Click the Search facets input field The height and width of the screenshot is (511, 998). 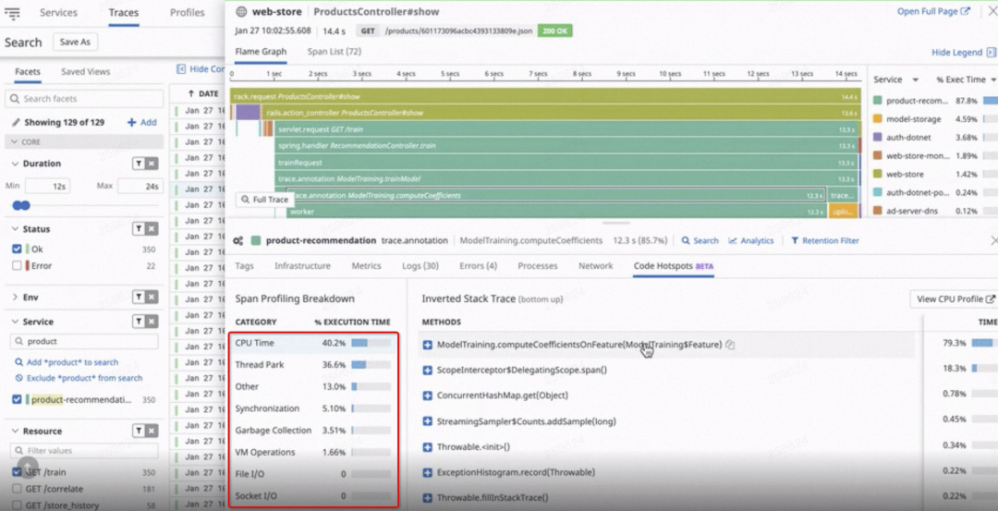[85, 99]
